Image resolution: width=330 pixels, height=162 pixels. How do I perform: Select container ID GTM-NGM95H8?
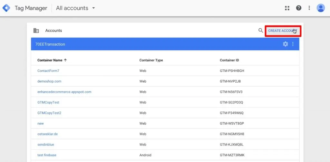click(x=232, y=134)
